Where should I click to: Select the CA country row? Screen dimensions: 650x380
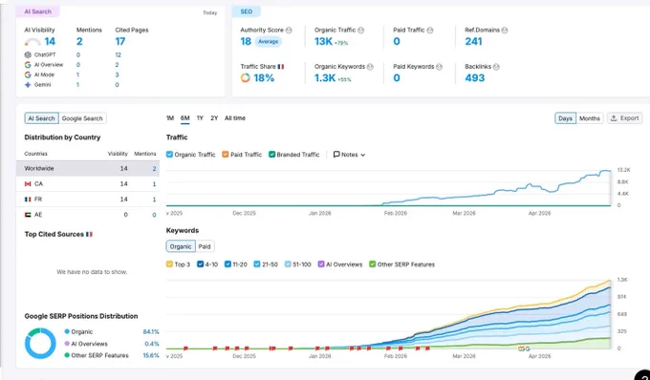88,183
